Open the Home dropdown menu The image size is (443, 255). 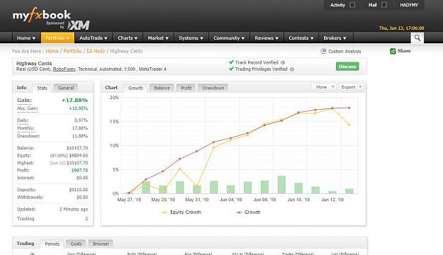pos(26,38)
